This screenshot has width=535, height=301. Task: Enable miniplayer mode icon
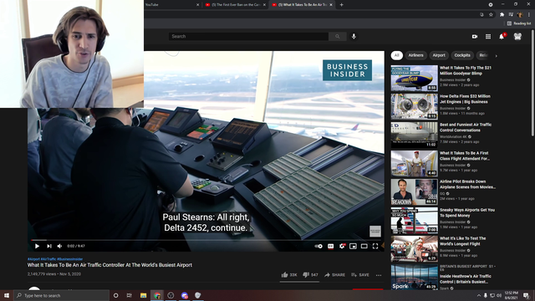[353, 246]
